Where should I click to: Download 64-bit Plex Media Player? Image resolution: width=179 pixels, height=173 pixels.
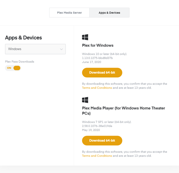(x=102, y=140)
